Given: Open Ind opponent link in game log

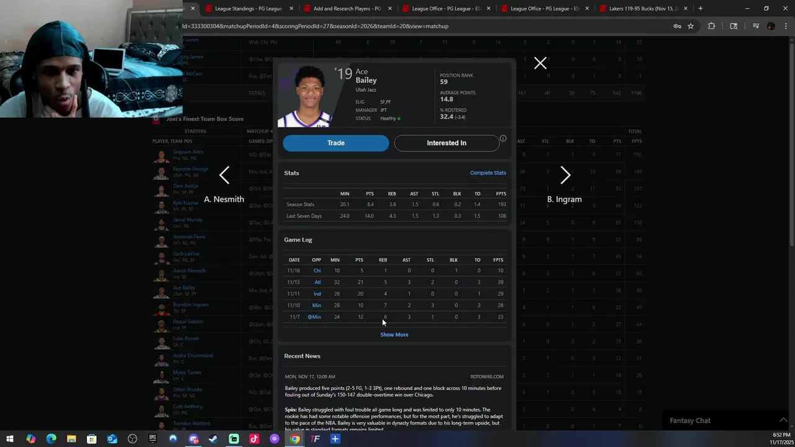Looking at the screenshot, I should point(317,294).
